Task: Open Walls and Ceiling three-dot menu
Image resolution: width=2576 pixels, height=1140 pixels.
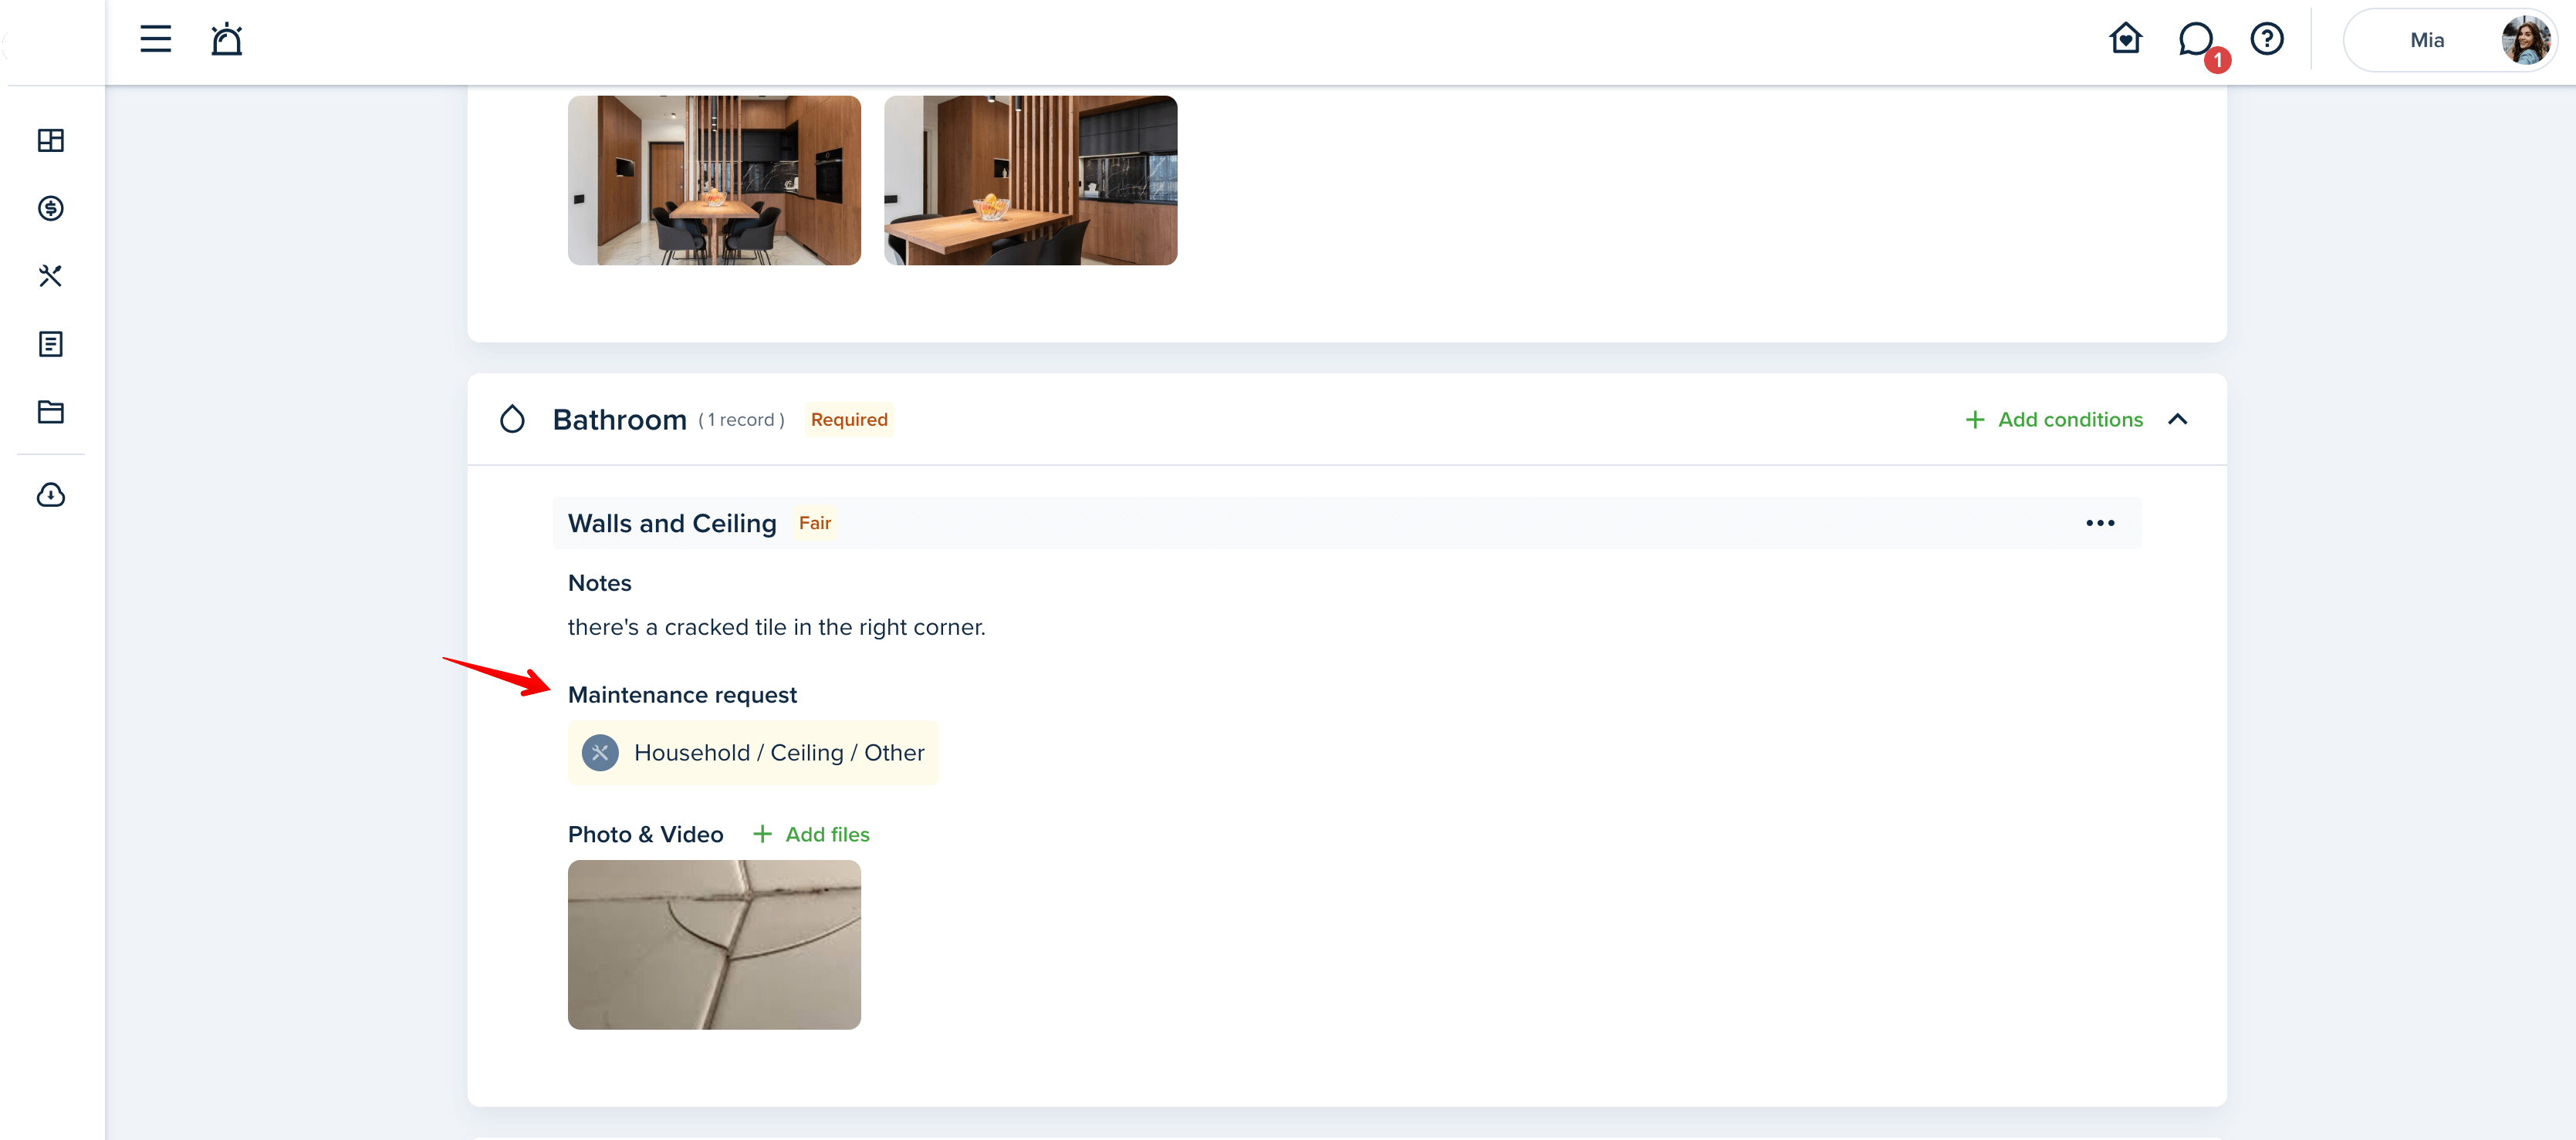Action: 2100,524
